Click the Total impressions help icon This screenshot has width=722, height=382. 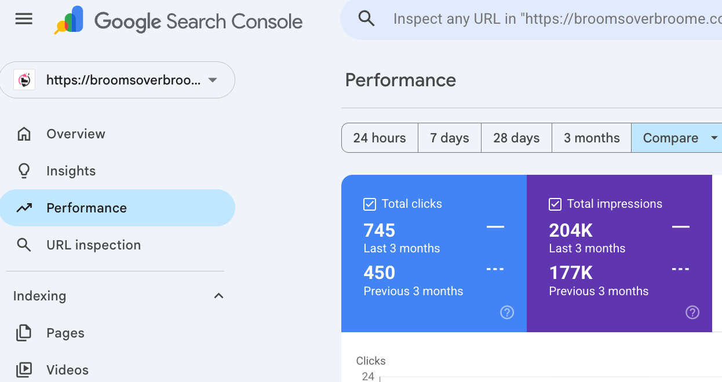(x=692, y=313)
